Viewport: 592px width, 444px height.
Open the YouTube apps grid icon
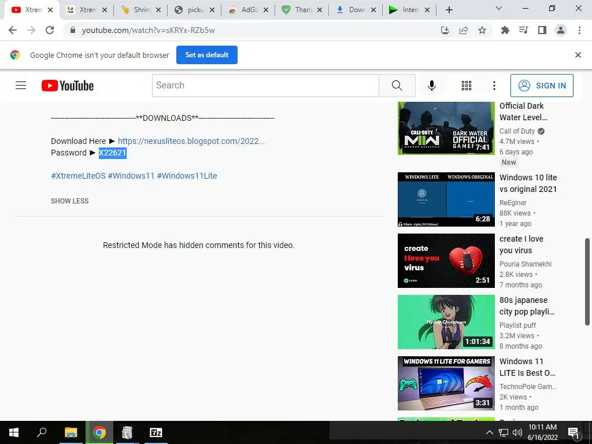[467, 86]
